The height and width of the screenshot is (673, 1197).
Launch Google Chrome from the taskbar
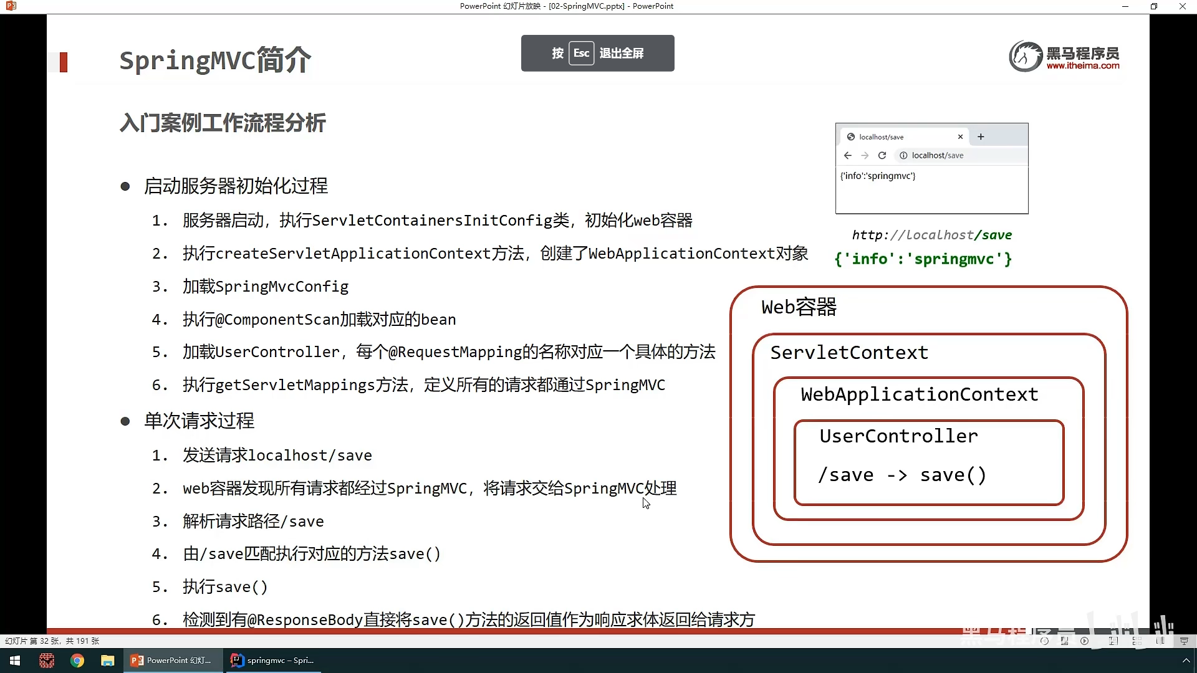point(77,661)
